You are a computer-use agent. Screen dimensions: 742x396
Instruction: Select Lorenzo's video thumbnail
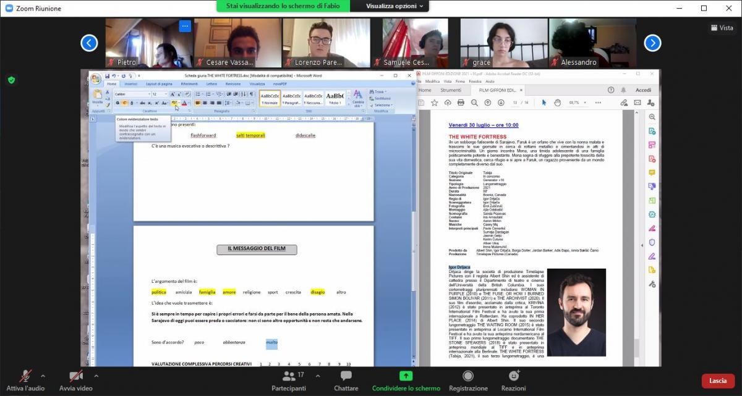click(326, 43)
